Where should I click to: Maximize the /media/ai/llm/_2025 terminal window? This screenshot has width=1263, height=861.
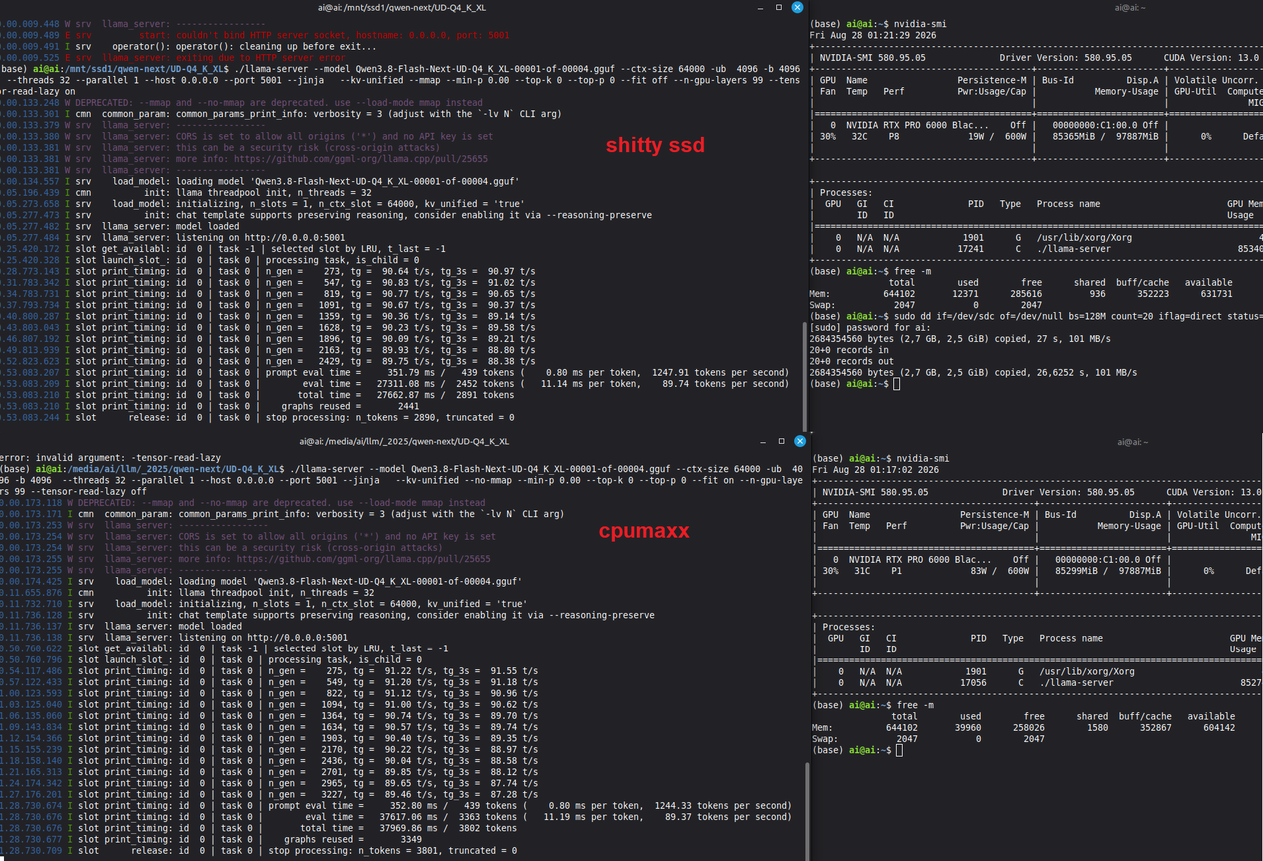(x=782, y=441)
